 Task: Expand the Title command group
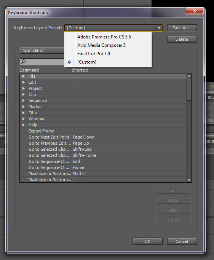(x=24, y=113)
